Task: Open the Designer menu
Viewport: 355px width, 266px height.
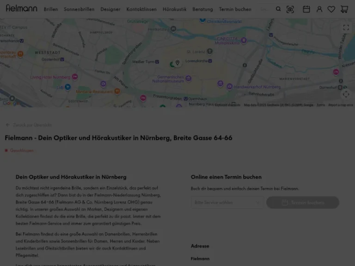Action: click(110, 9)
